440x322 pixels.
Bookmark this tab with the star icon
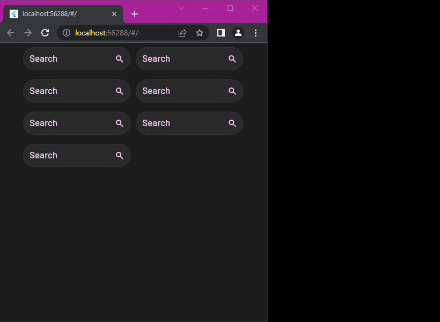200,33
